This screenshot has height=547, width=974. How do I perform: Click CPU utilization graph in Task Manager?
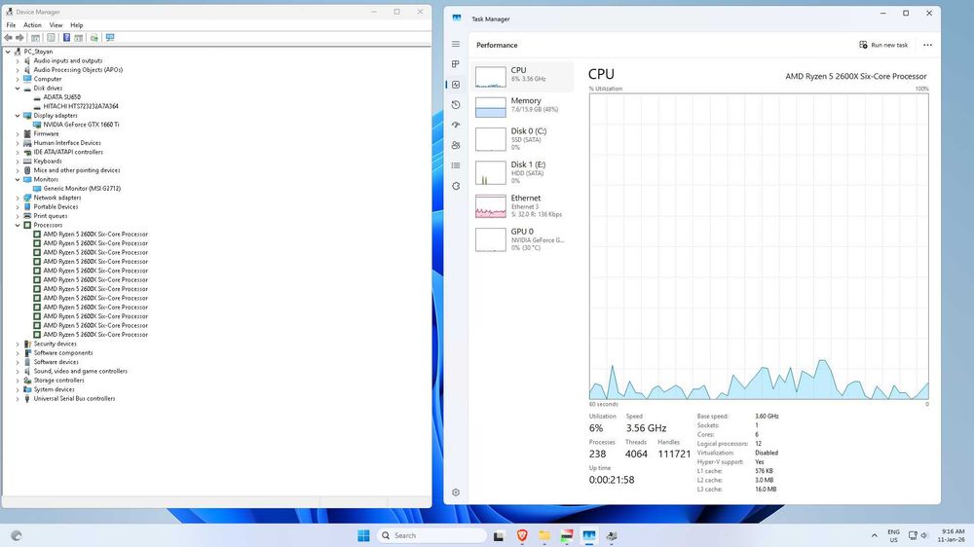759,246
